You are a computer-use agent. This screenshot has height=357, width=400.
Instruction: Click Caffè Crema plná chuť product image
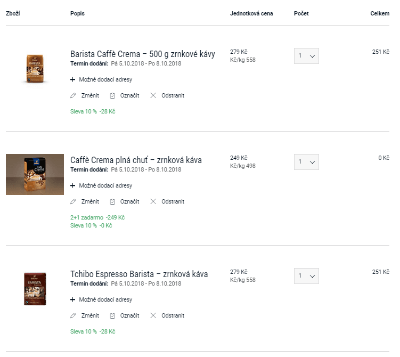point(35,175)
